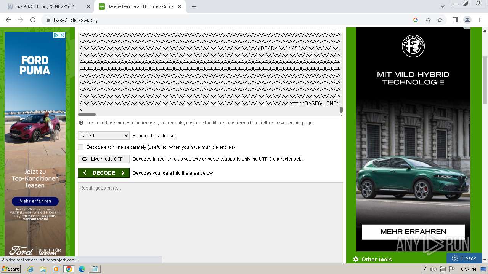This screenshot has height=274, width=488.
Task: Switch to uwp4072801.png tab
Action: pyautogui.click(x=46, y=6)
